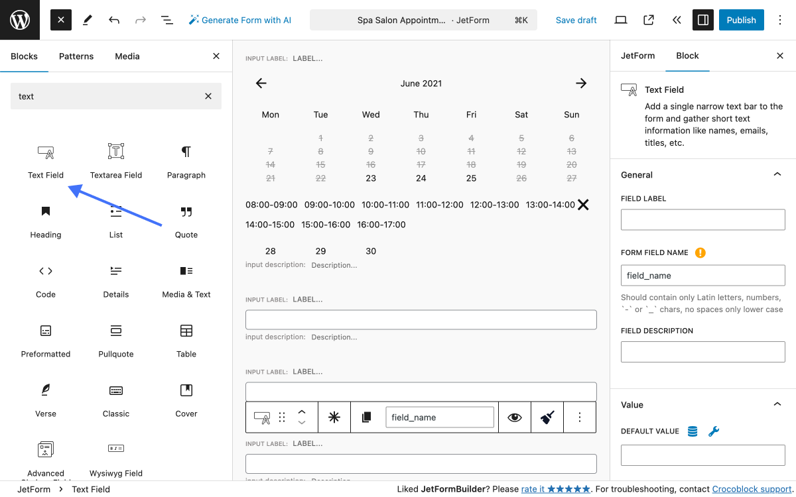Image resolution: width=796 pixels, height=497 pixels.
Task: Select the pencil Tools icon
Action: coord(88,20)
